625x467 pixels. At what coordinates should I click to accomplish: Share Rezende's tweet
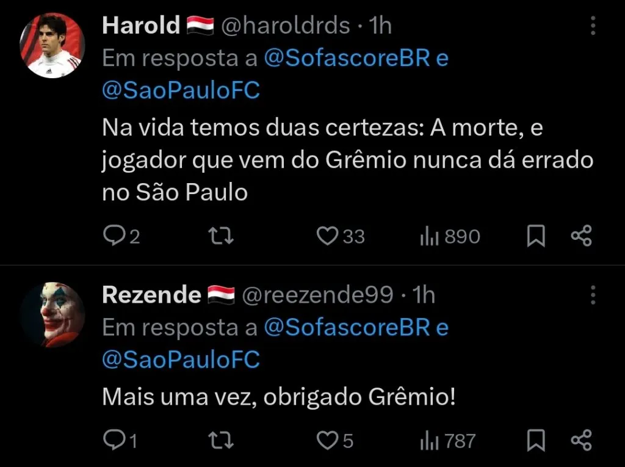pyautogui.click(x=581, y=439)
